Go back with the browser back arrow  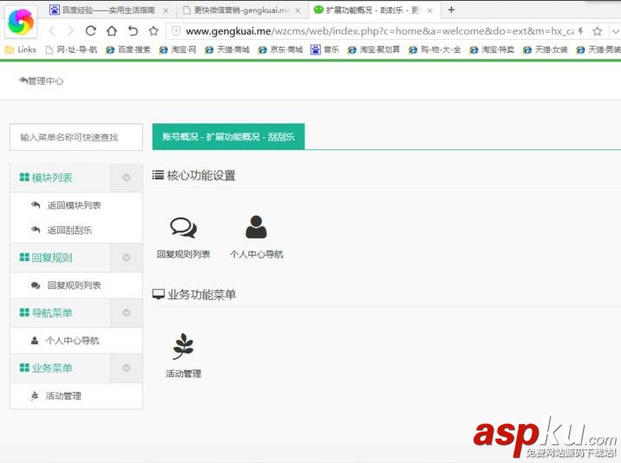click(x=52, y=30)
